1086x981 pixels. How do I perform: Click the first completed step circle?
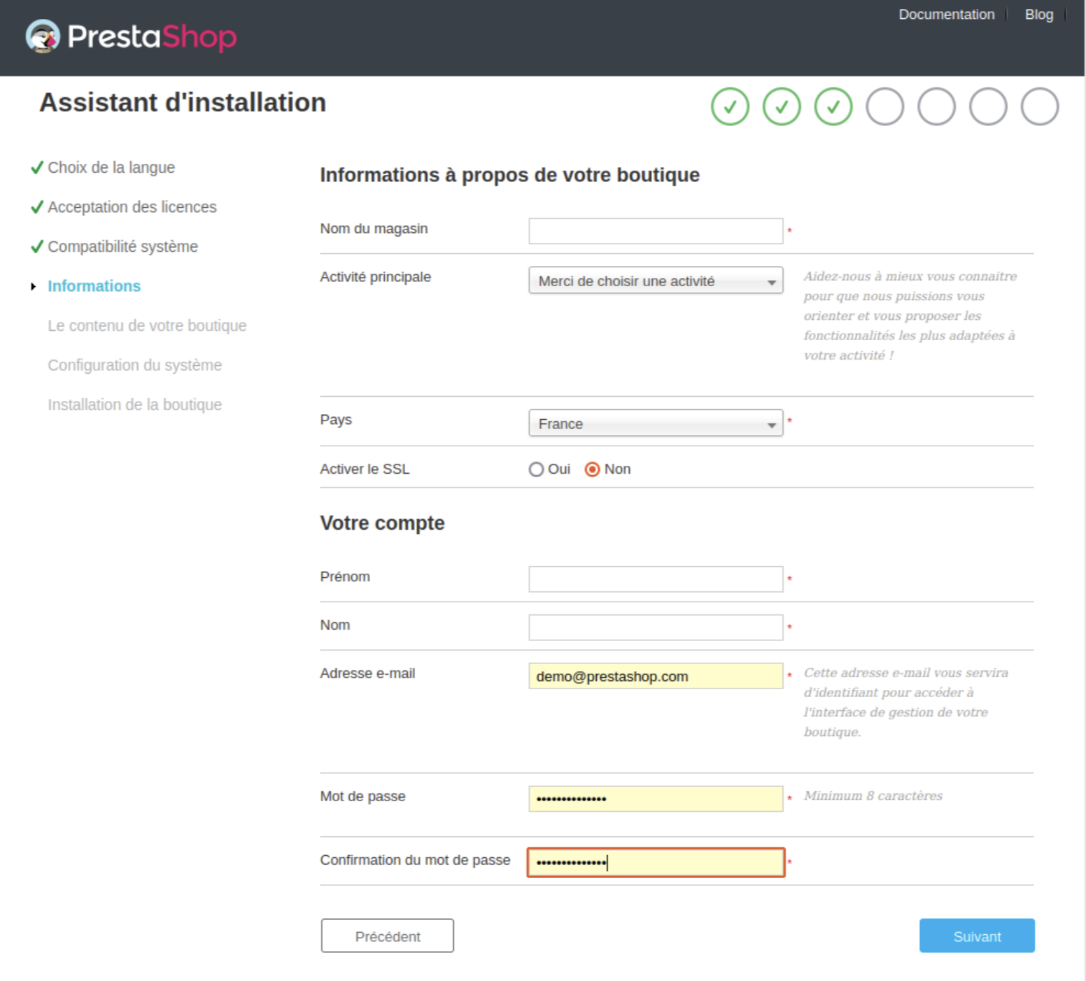[x=730, y=106]
